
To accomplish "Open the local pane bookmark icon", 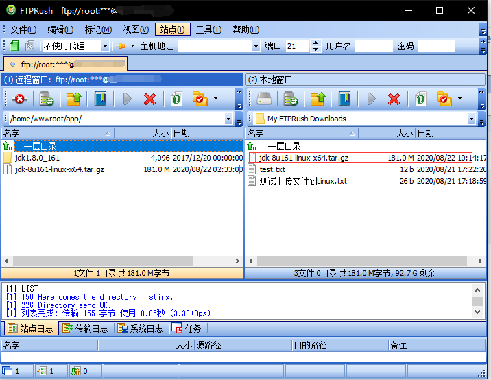I will (344, 99).
